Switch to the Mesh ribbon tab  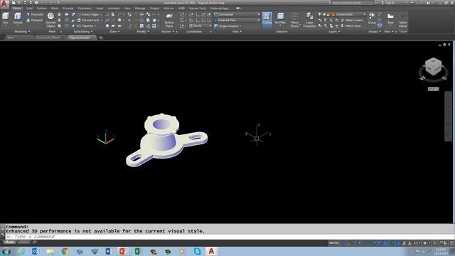coord(55,9)
